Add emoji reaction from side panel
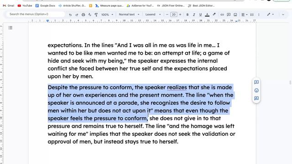The width and height of the screenshot is (292, 164). pos(256,90)
